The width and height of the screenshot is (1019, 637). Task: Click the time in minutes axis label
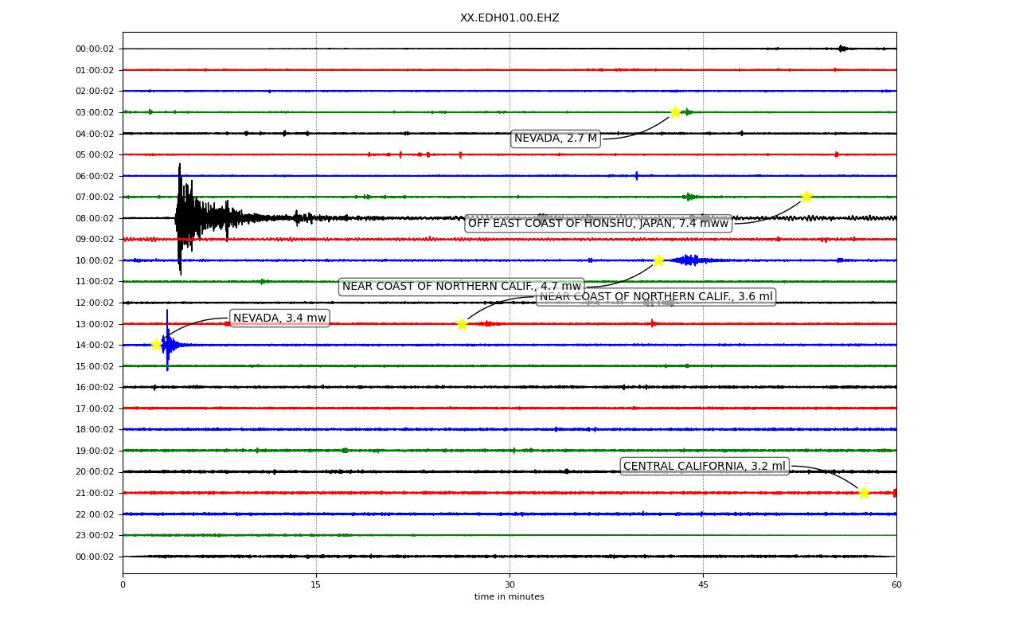point(509,597)
